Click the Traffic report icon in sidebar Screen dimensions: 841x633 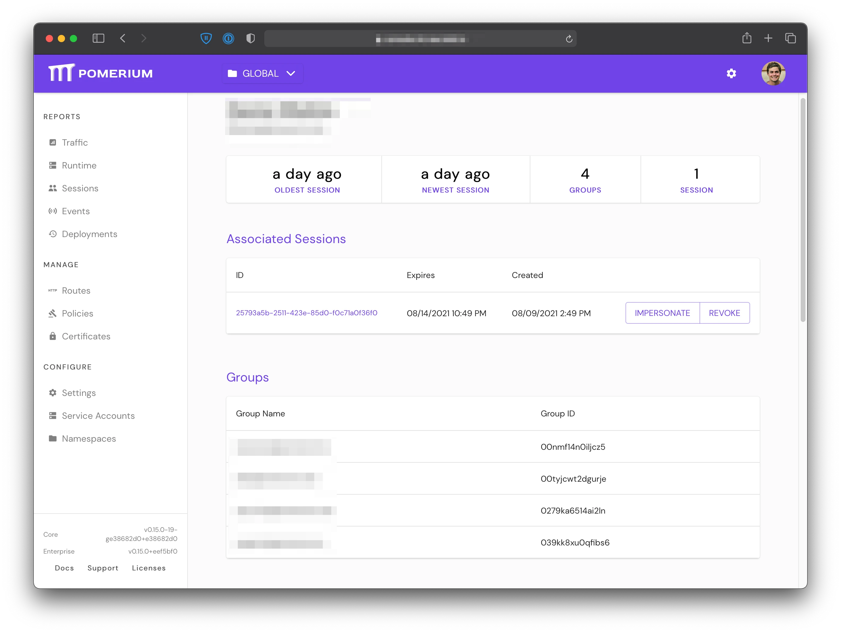coord(52,143)
